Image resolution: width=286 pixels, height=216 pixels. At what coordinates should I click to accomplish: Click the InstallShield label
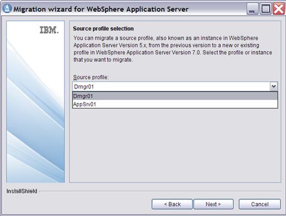click(22, 191)
